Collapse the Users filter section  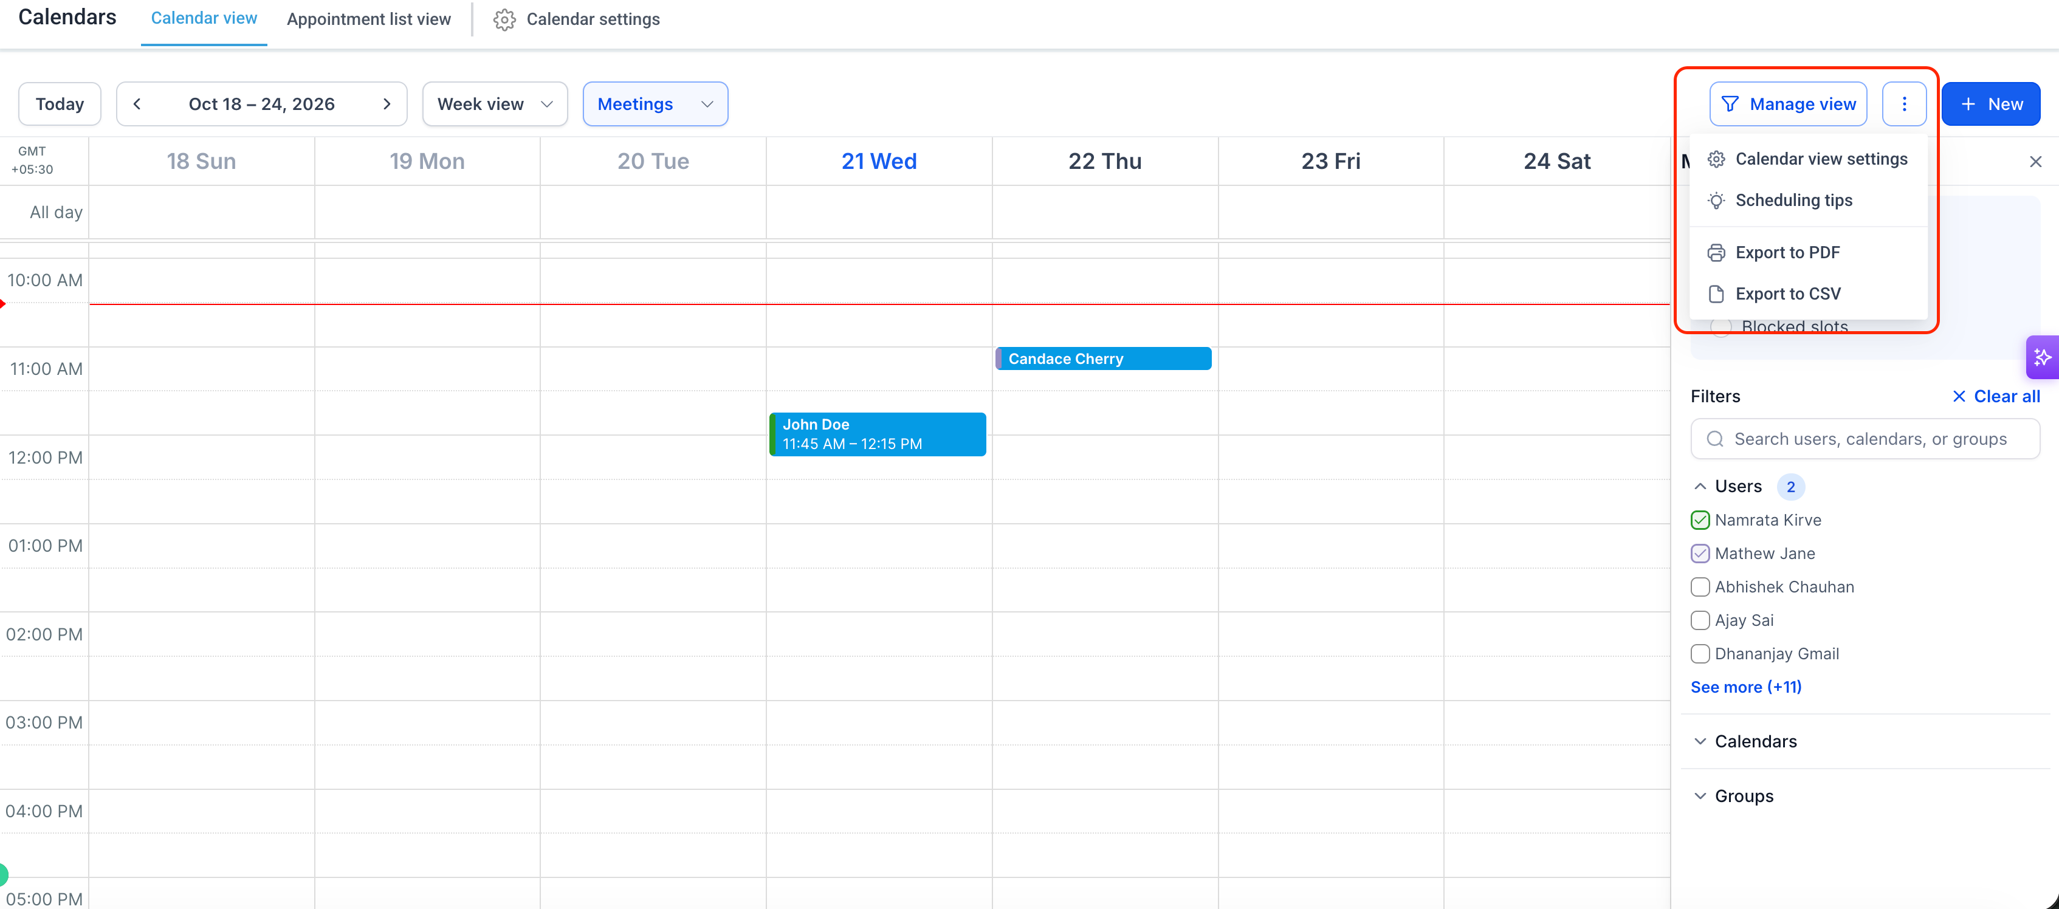[1700, 487]
